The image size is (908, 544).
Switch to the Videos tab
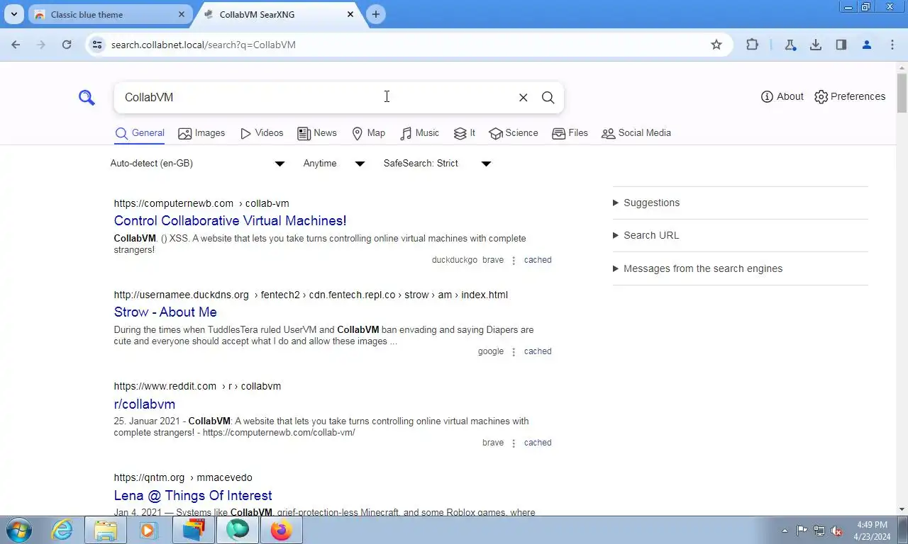point(262,133)
